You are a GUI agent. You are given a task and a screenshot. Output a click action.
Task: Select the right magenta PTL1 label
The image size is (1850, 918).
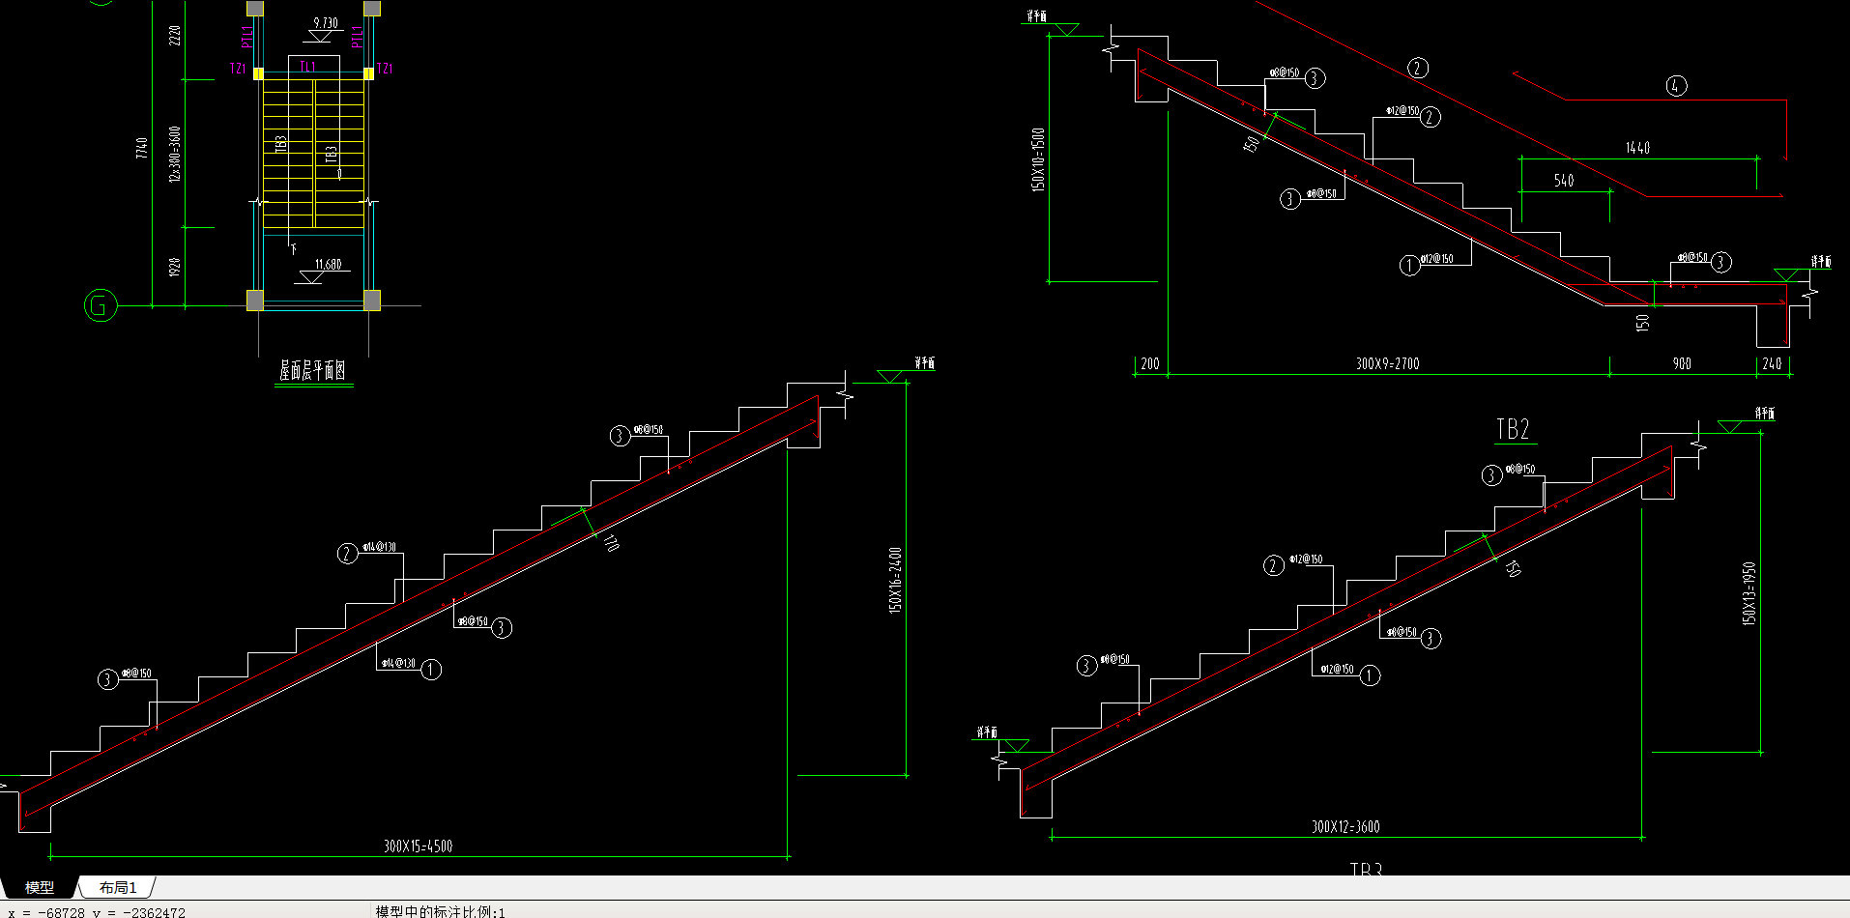point(357,36)
